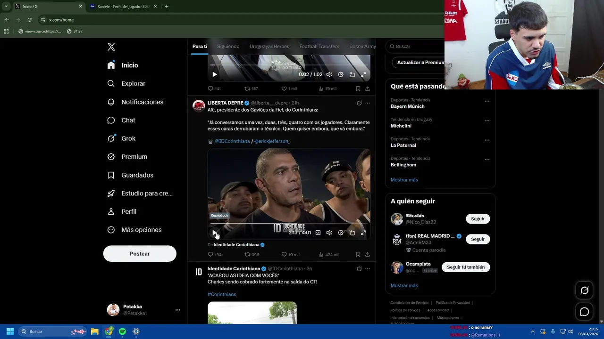Screen dimensions: 604x339
Task: Switch to the Coscu Army tab
Action: point(362,46)
